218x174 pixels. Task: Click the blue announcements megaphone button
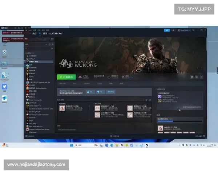click(167, 30)
